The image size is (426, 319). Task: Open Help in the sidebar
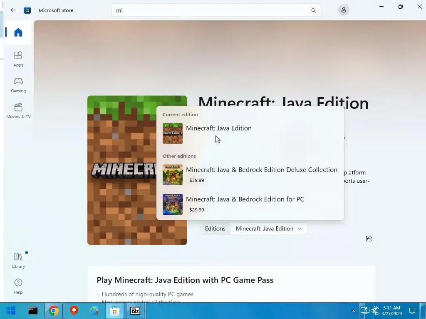click(18, 286)
